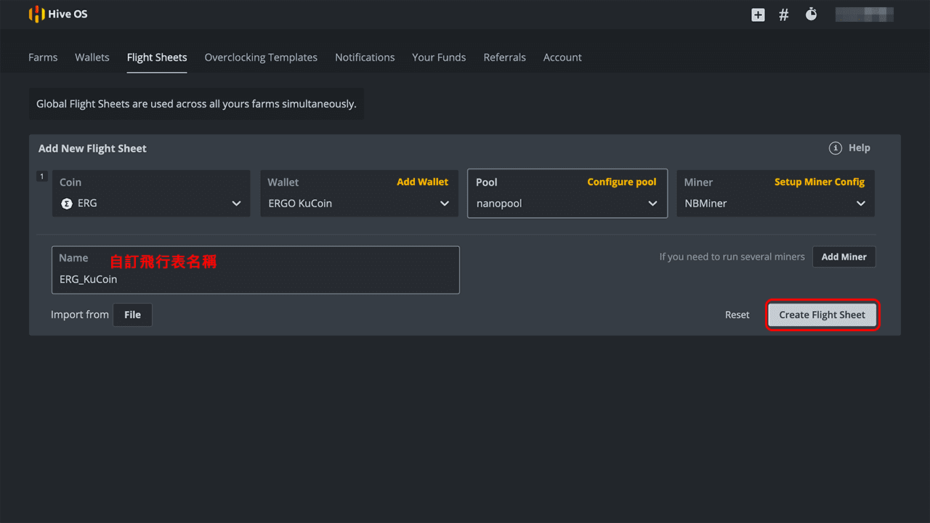This screenshot has height=523, width=930.
Task: Click the Hive OS logo
Action: tap(58, 15)
